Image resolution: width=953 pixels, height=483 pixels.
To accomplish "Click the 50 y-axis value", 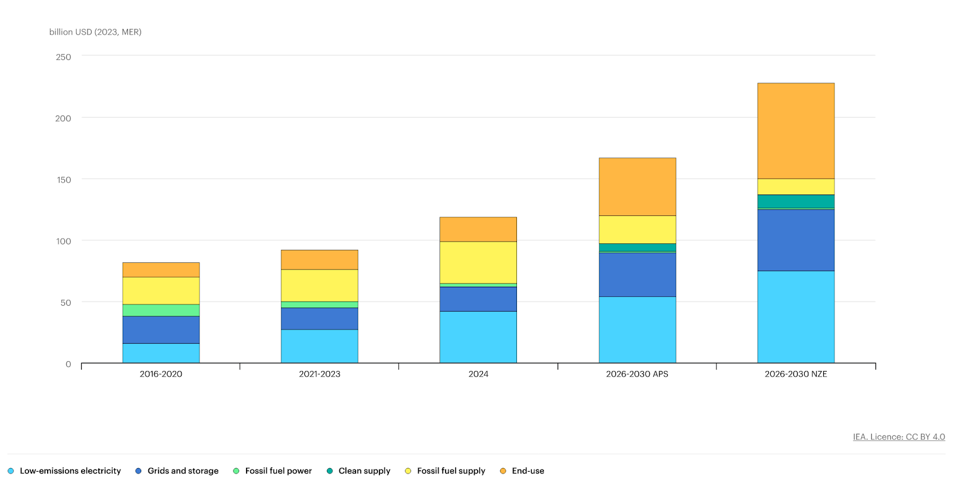I will click(x=66, y=303).
